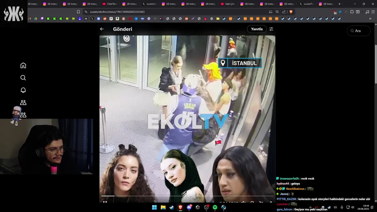Viewport: 377px width, 212px height.
Task: Open Discord from taskbar
Action: [189, 207]
